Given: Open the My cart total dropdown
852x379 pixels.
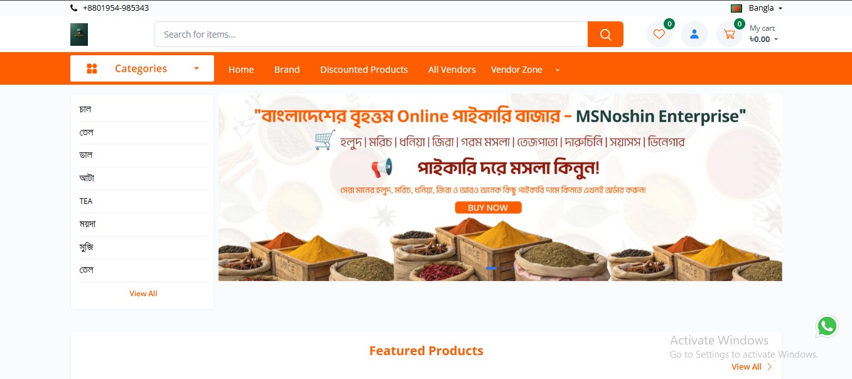Looking at the screenshot, I should pos(763,39).
